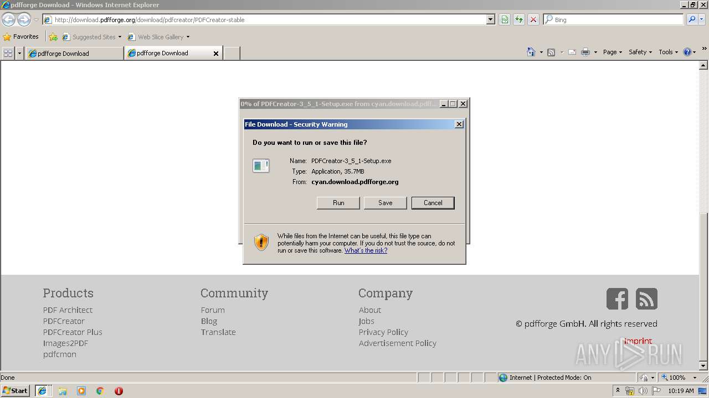Open the tab list dropdown arrow
This screenshot has width=709, height=398.
(x=20, y=53)
